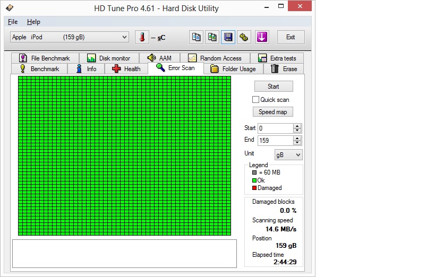The height and width of the screenshot is (277, 435).
Task: Click the copy text to clipboard icon
Action: pyautogui.click(x=197, y=37)
